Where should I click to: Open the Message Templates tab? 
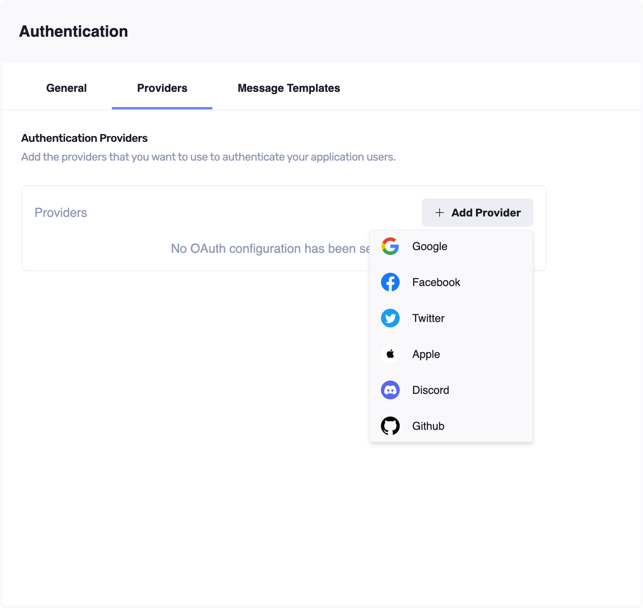pyautogui.click(x=289, y=88)
